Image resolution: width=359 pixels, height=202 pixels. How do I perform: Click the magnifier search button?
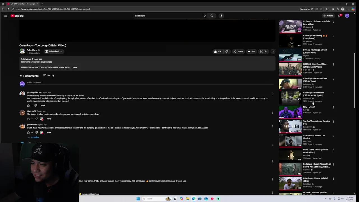212,16
